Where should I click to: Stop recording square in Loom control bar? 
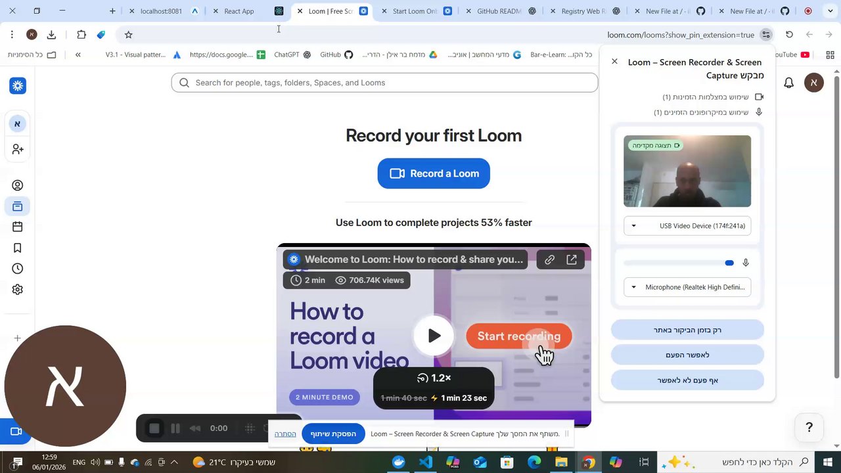click(x=154, y=428)
